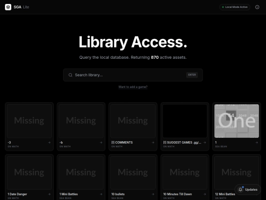This screenshot has height=200, width=266.
Task: Click arrow on 10 Minutes Till Dawn card
Action: pyautogui.click(x=204, y=194)
